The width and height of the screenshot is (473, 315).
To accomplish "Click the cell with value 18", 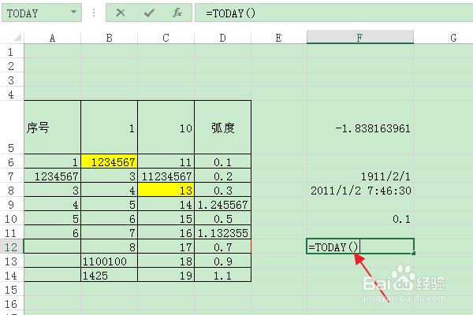I will 166,261.
